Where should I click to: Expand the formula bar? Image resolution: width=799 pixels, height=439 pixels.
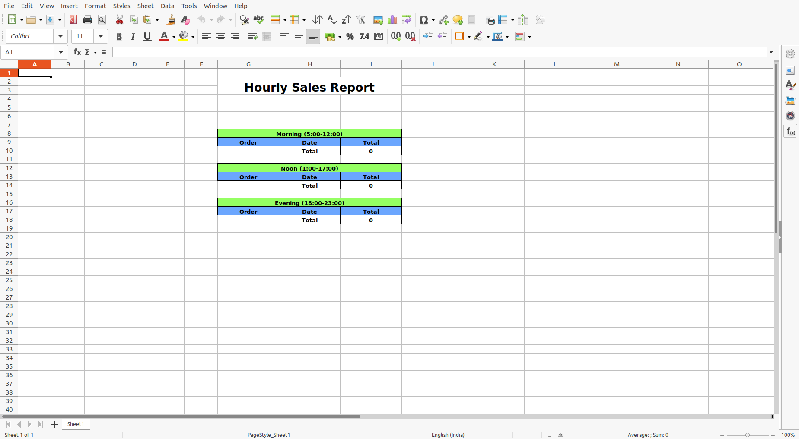click(771, 52)
